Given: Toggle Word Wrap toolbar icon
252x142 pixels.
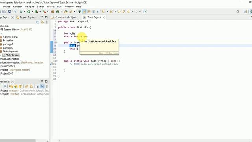Looking at the screenshot, I should (89, 11).
